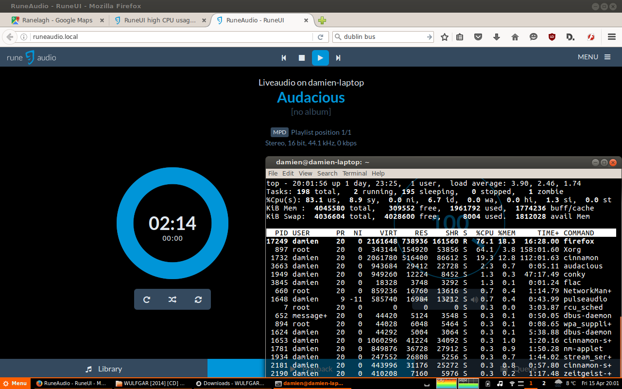The image size is (622, 389).
Task: Show bookmarks list icon
Action: point(460,37)
